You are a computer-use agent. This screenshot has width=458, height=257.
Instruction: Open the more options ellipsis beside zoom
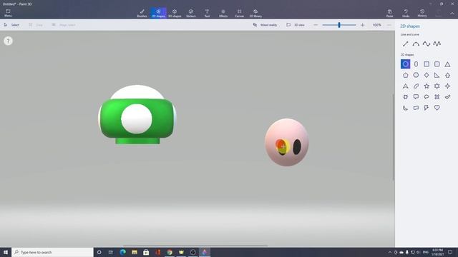click(389, 25)
